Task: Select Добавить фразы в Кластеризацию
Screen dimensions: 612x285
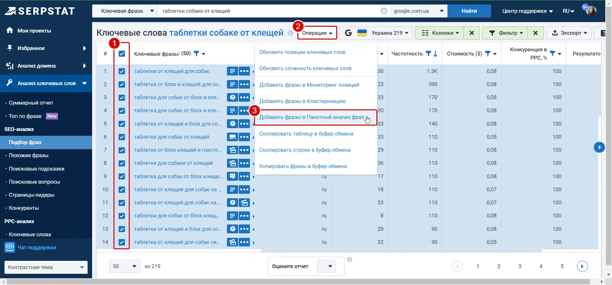Action: (302, 101)
